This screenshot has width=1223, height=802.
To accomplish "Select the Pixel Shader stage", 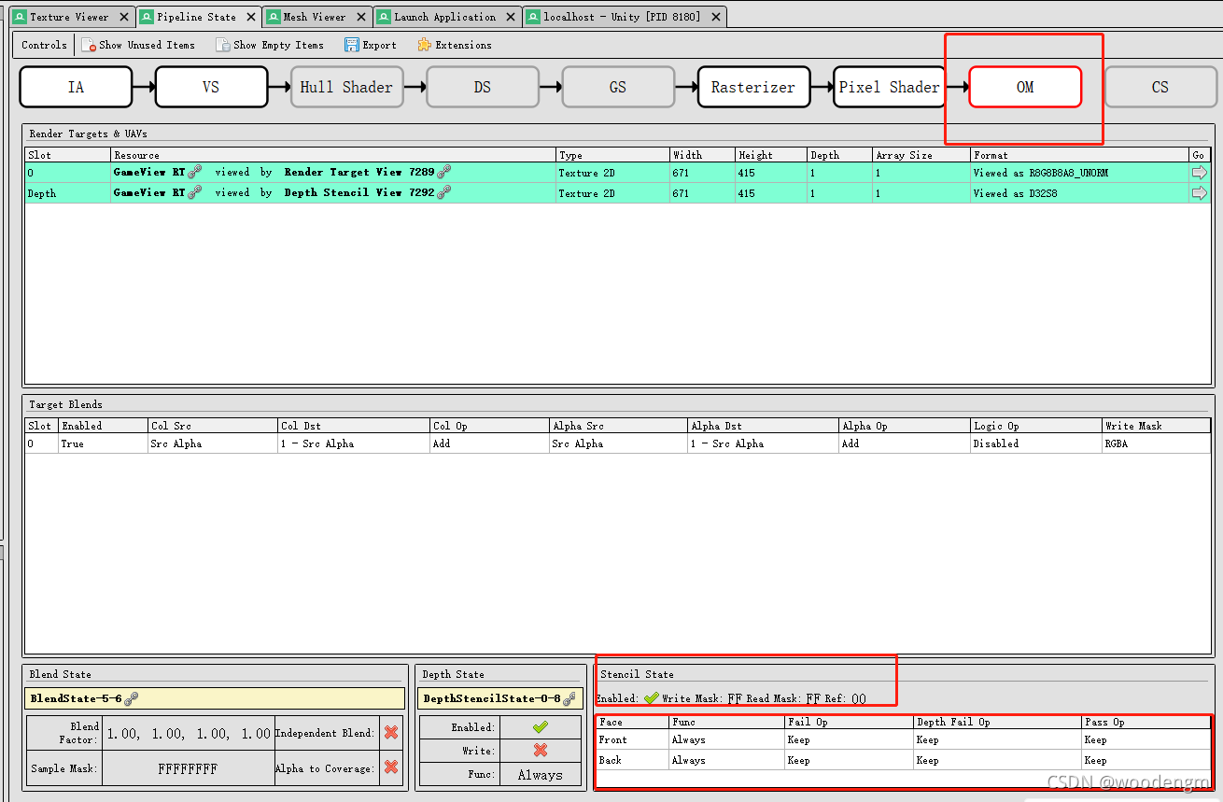I will [x=889, y=87].
